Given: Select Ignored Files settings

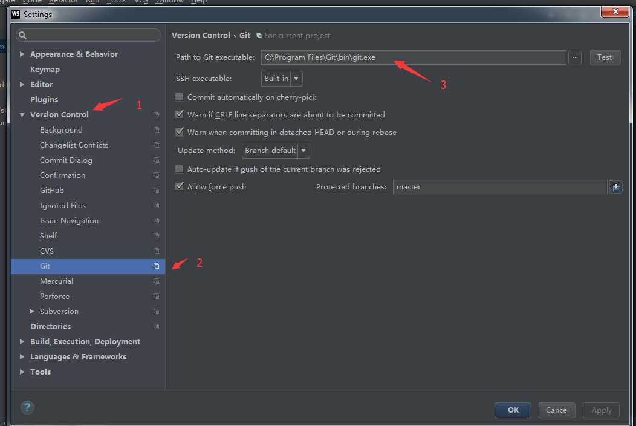Looking at the screenshot, I should [x=63, y=206].
